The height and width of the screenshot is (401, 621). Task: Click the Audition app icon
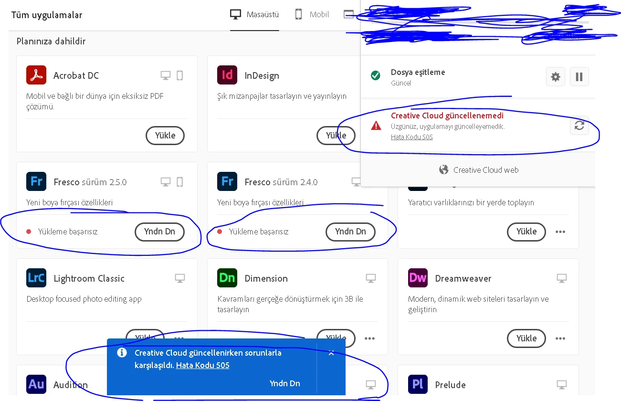pos(36,385)
